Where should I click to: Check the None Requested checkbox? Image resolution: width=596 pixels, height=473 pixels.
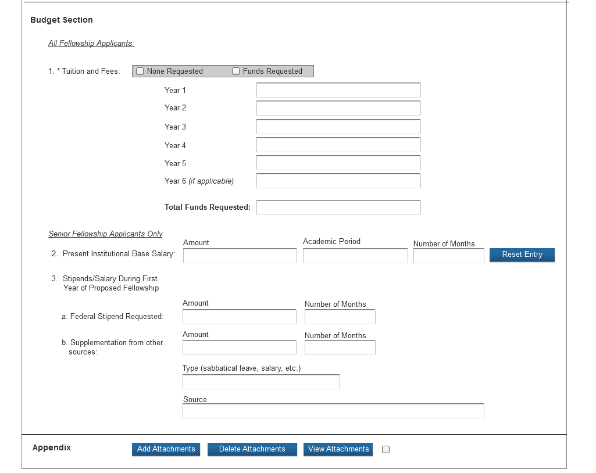[140, 71]
